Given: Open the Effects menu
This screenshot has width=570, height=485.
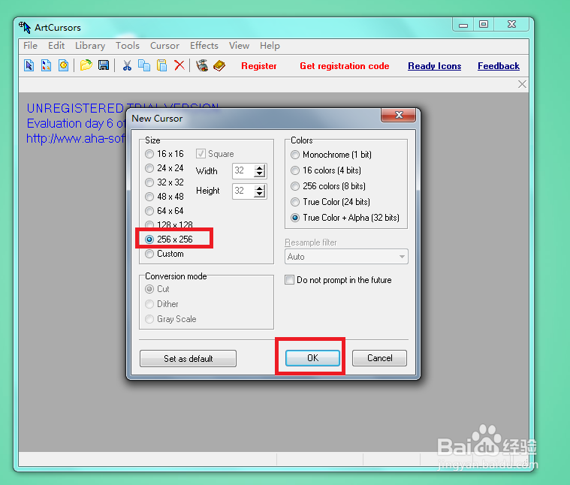Looking at the screenshot, I should point(204,46).
